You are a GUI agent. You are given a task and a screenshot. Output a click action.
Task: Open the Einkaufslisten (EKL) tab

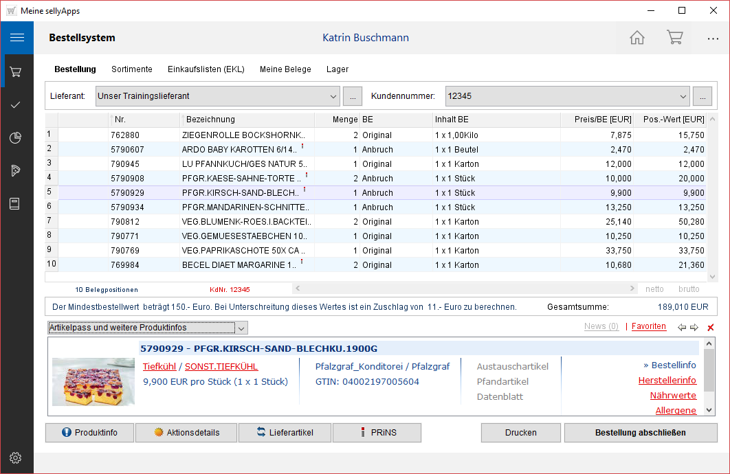tap(206, 69)
